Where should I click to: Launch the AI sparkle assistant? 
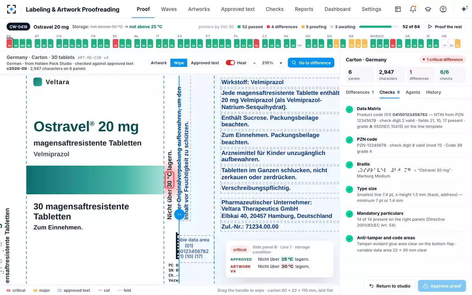pyautogui.click(x=464, y=9)
